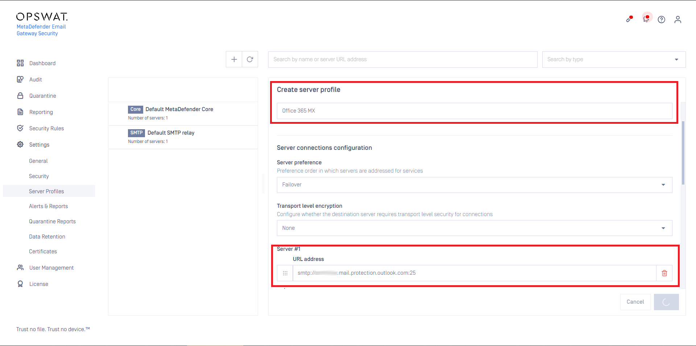Click the server profile name field
The image size is (696, 346).
pos(474,111)
